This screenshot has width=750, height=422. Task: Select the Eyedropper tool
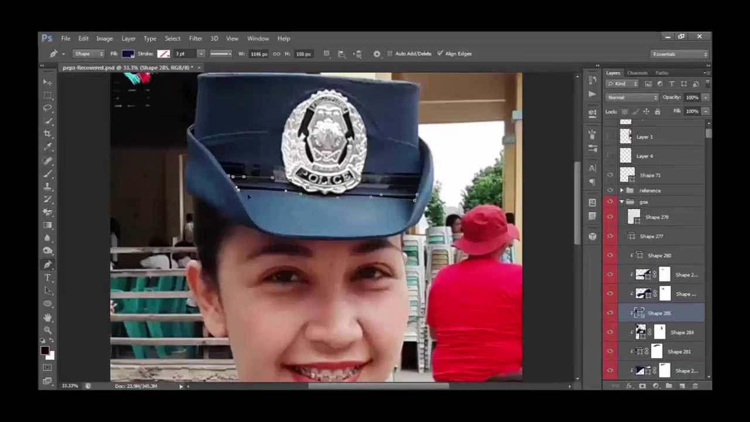coord(47,147)
